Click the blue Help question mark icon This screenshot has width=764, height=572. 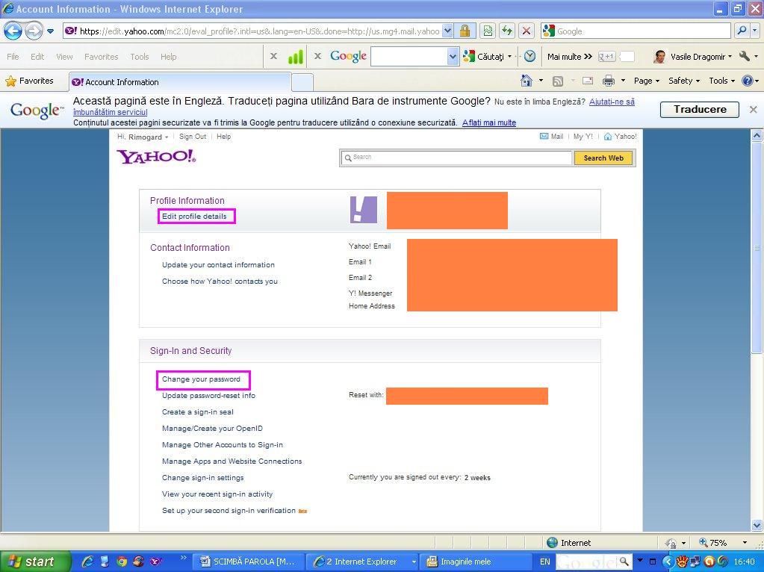[x=748, y=81]
